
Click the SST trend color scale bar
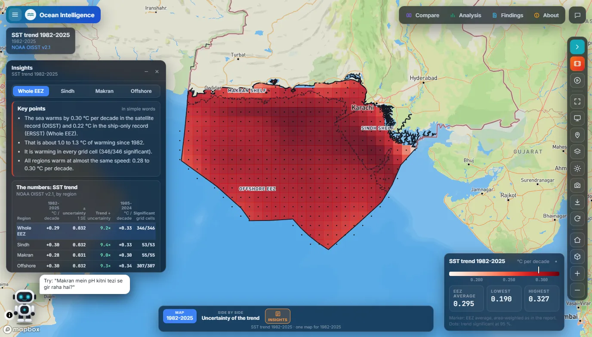pyautogui.click(x=504, y=273)
